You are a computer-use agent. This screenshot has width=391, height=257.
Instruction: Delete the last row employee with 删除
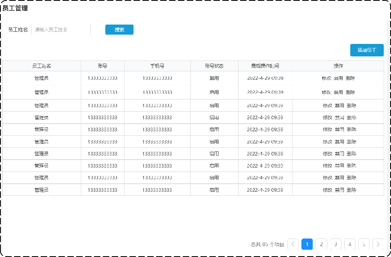[x=351, y=190]
